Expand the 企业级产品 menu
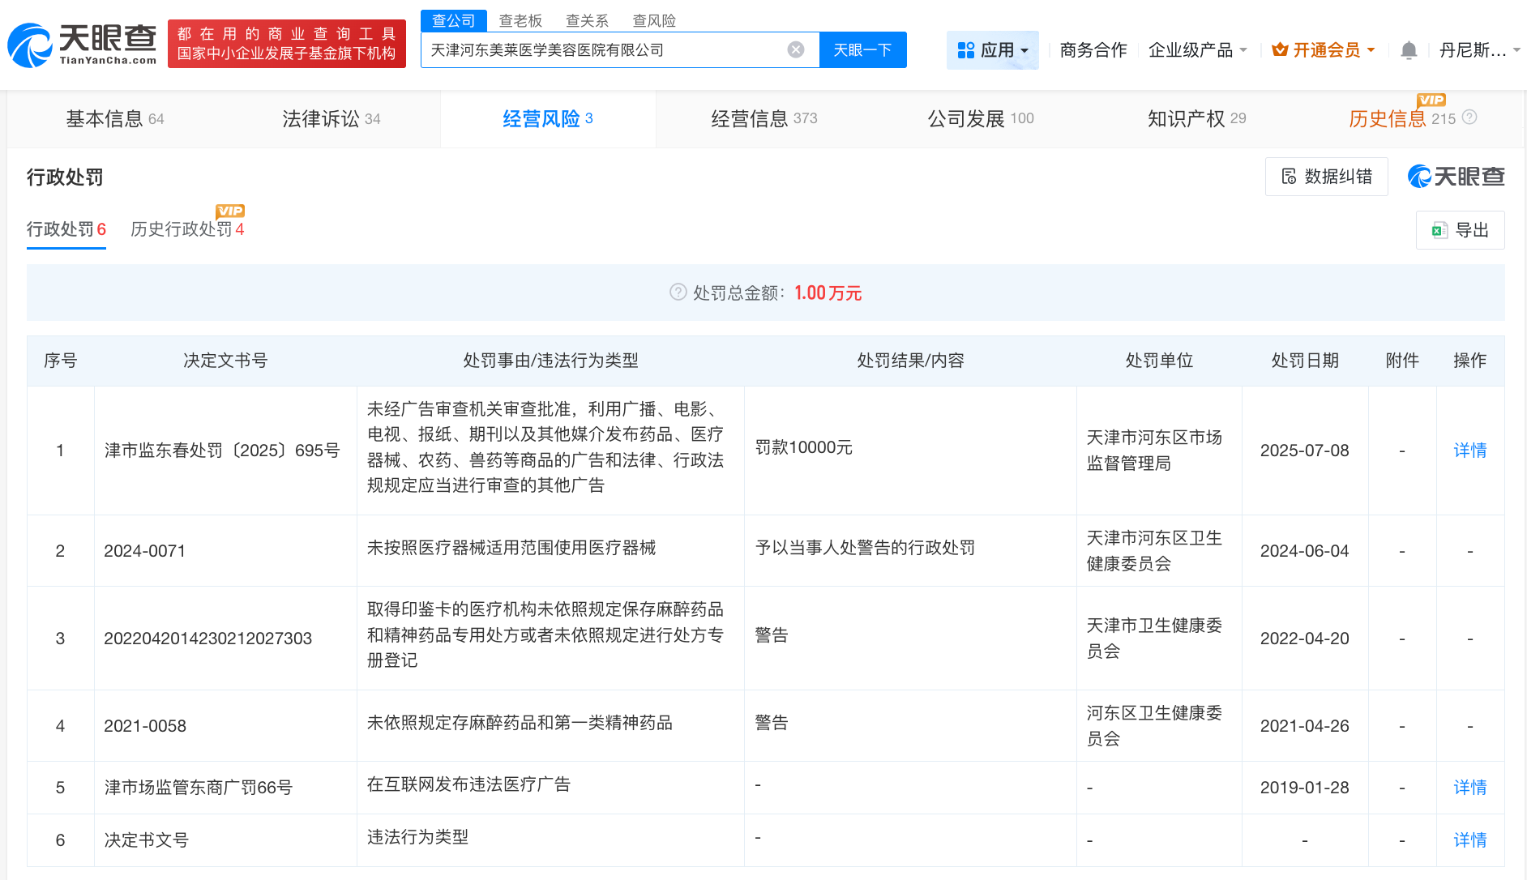The image size is (1527, 880). coord(1197,50)
